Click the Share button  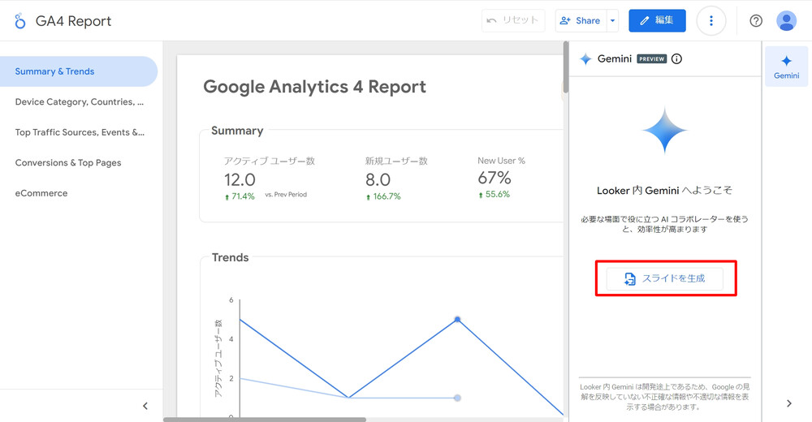(580, 21)
